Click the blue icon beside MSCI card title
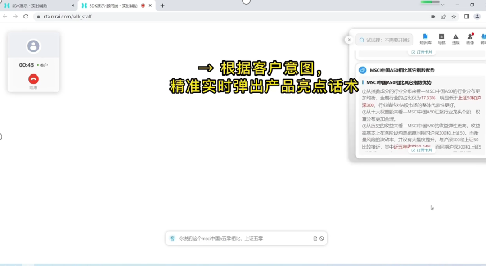Viewport: 486px width, 266px height. tap(362, 70)
